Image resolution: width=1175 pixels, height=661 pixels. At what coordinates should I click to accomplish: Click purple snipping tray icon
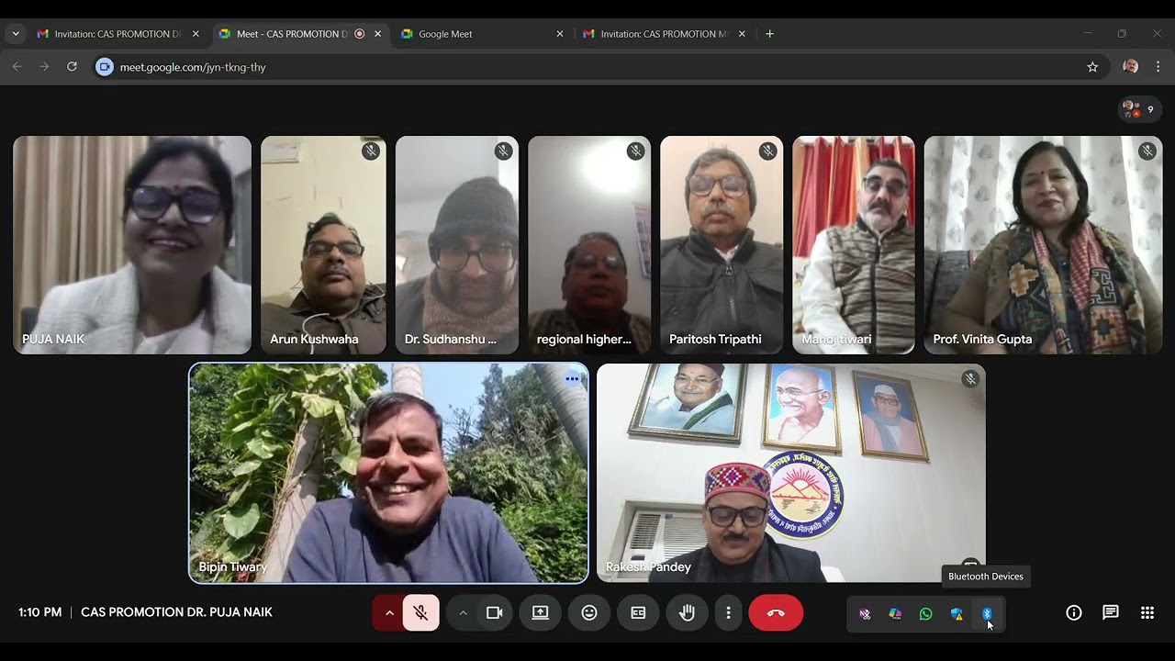point(865,614)
